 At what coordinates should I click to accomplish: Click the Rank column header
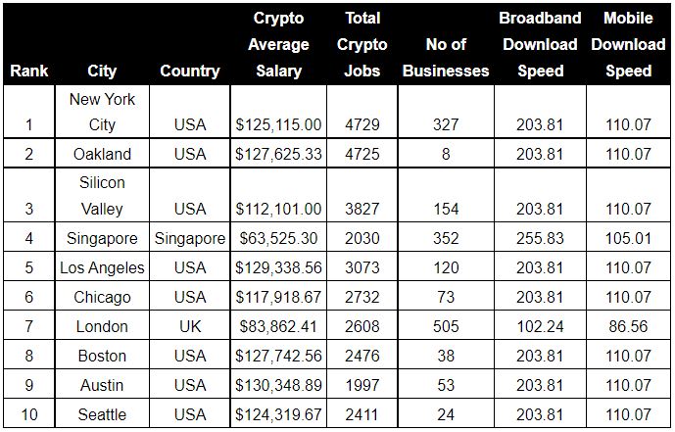point(29,71)
